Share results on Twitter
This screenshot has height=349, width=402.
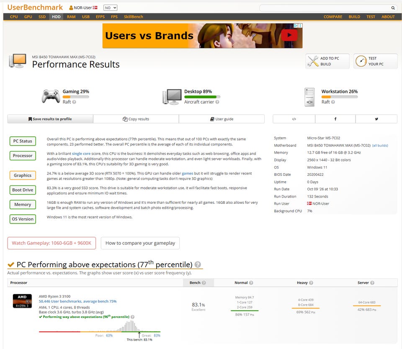click(376, 119)
